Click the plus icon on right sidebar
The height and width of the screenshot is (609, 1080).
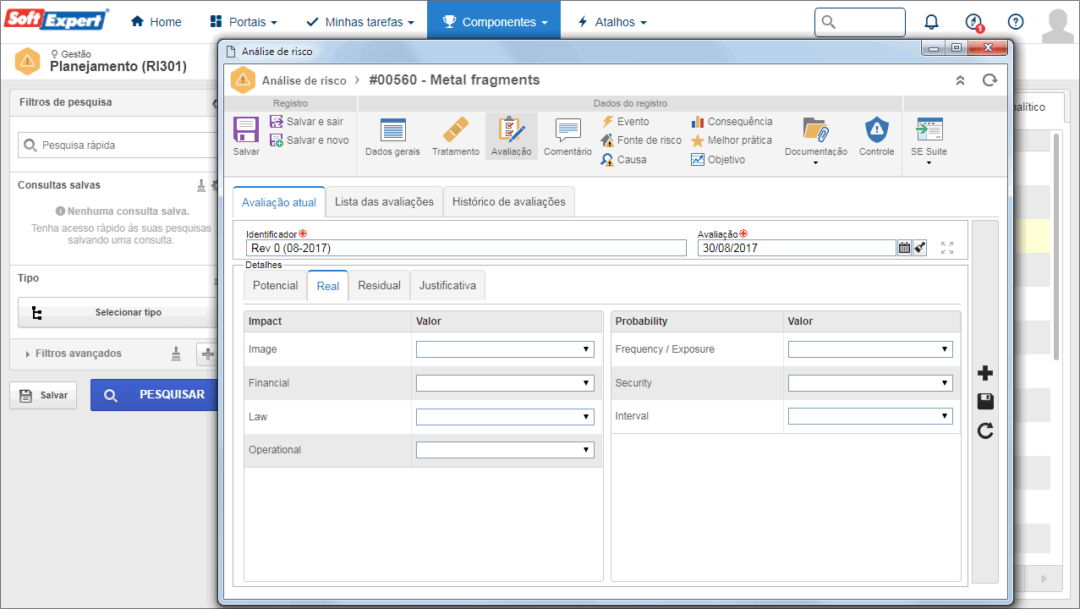click(984, 373)
